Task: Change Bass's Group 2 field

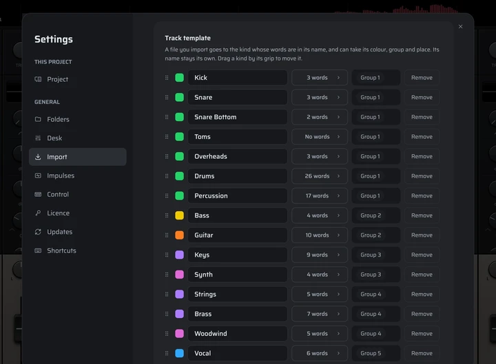Action: pyautogui.click(x=376, y=215)
